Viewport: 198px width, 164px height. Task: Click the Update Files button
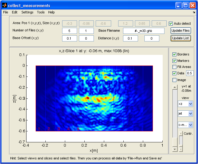click(x=181, y=30)
